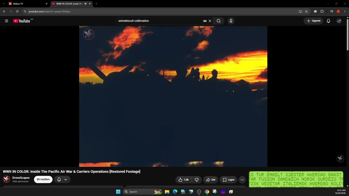Viewport: 349px width, 196px height.
Task: Open OBS Studio from taskbar
Action: pos(199,192)
